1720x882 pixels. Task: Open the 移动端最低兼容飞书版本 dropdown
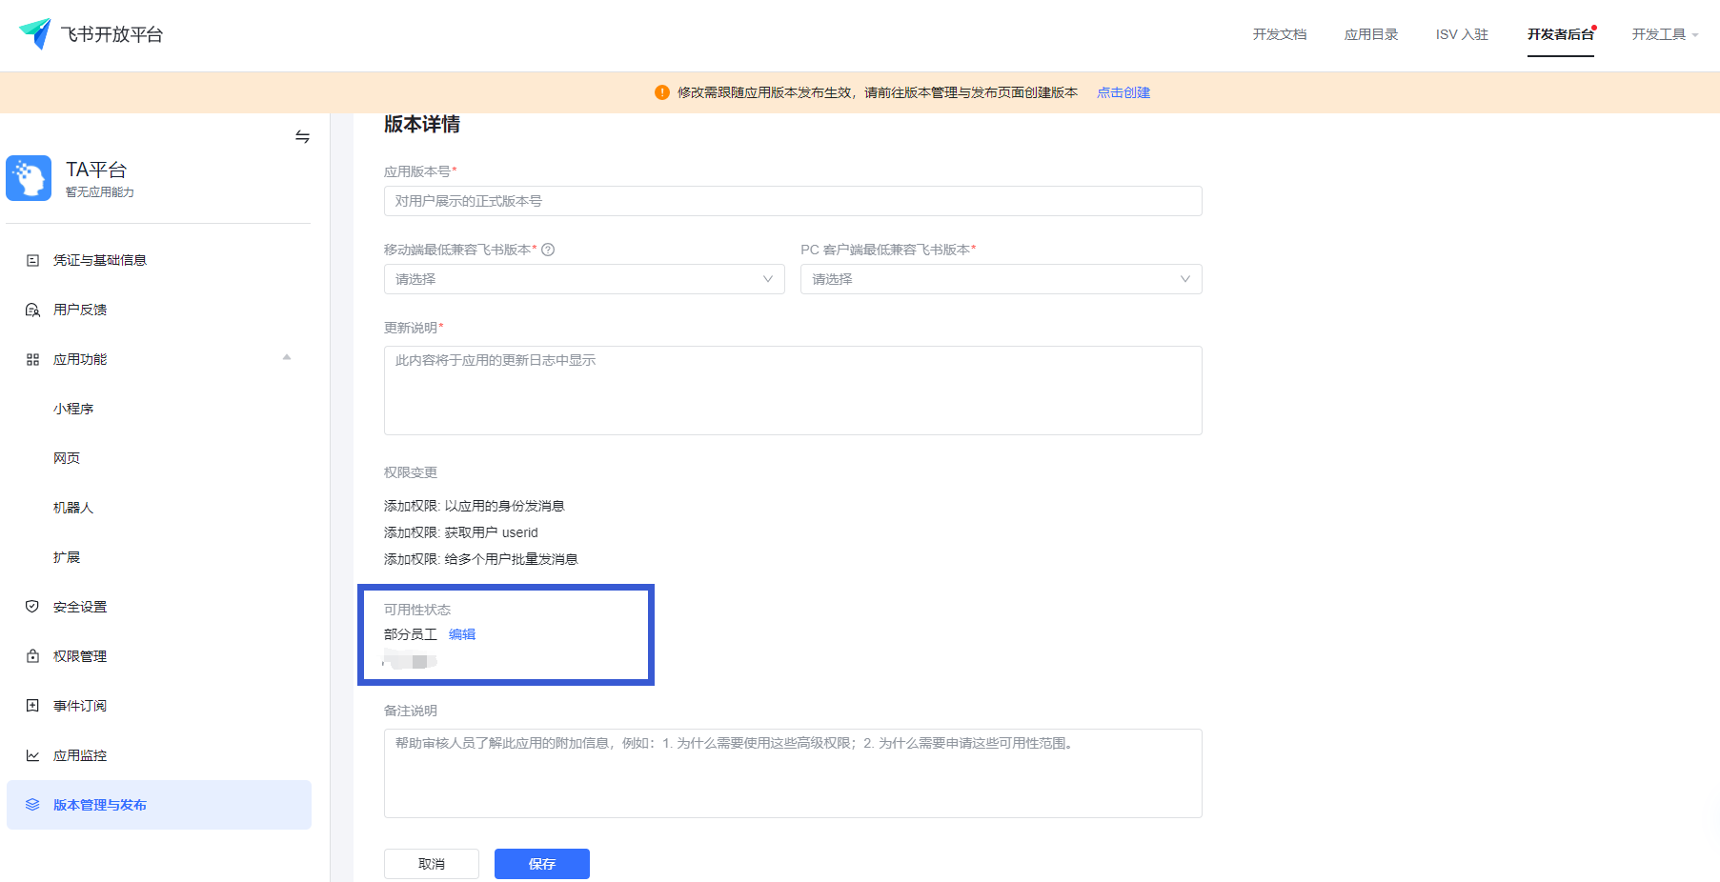click(x=583, y=279)
